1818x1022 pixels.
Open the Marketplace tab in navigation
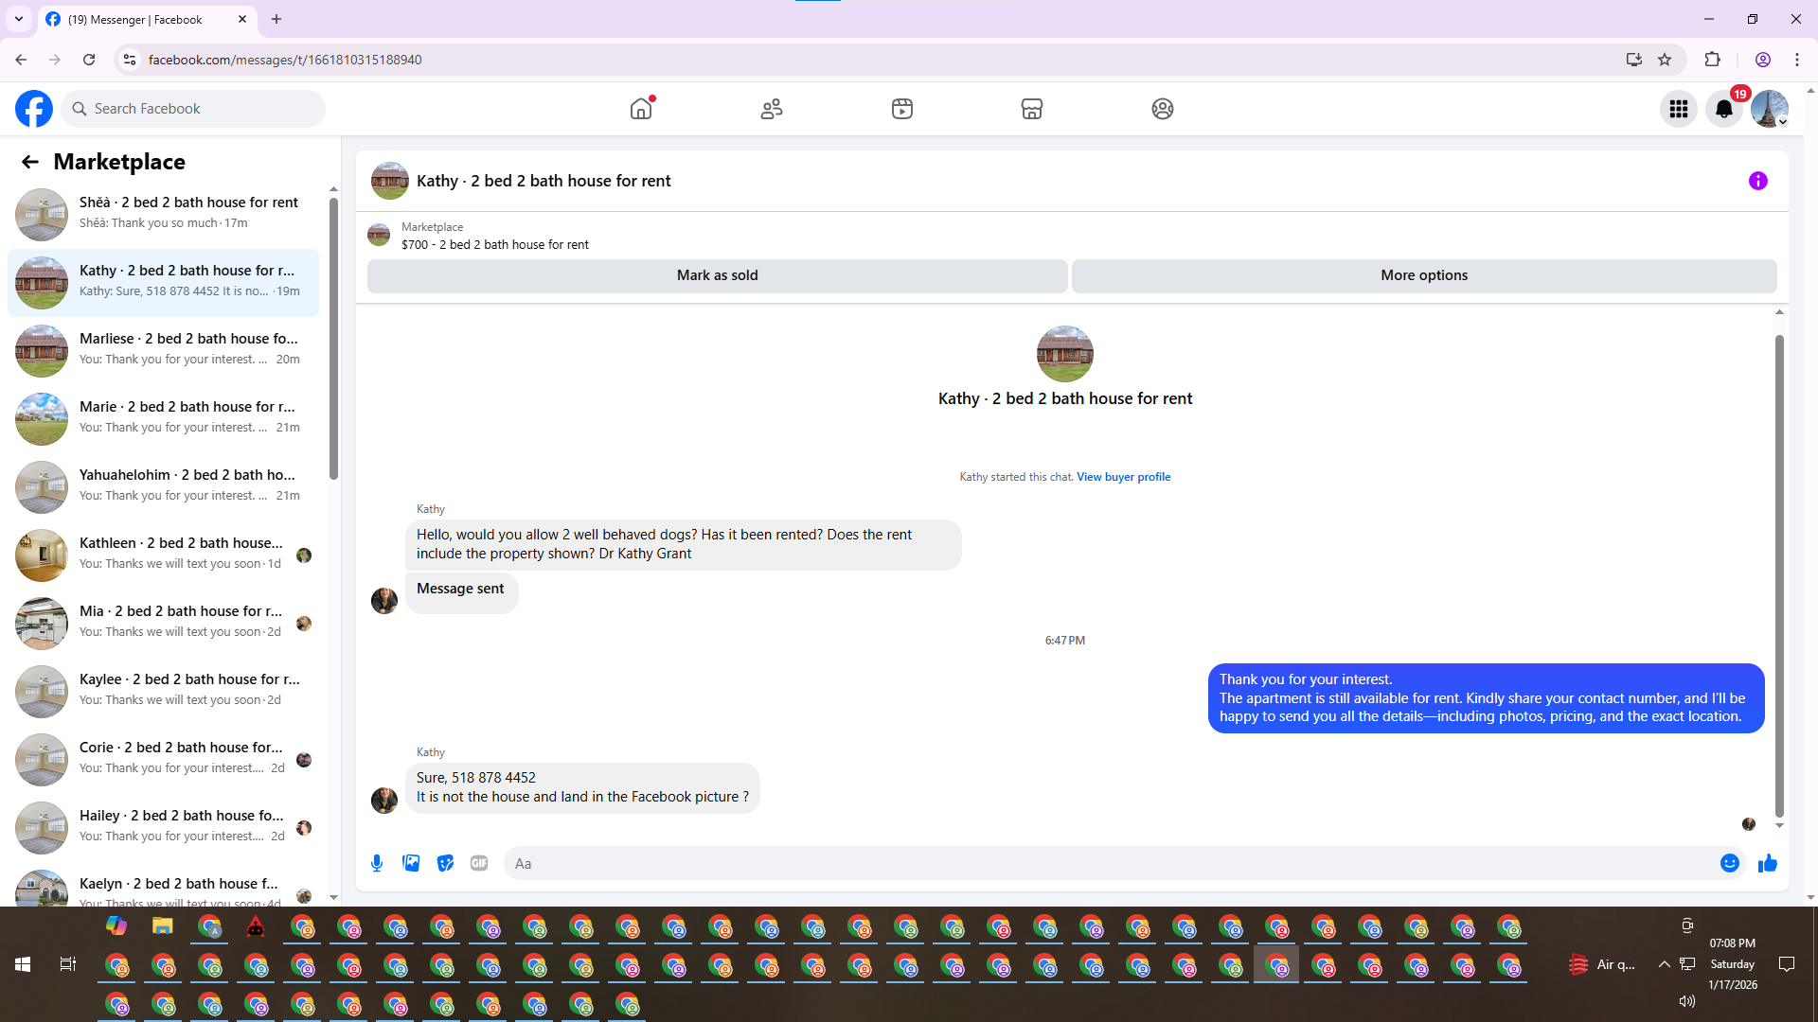pos(1031,109)
